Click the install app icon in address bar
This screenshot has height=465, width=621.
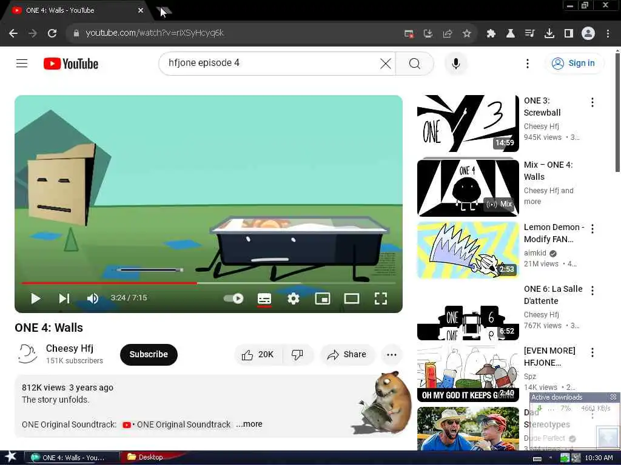[428, 33]
